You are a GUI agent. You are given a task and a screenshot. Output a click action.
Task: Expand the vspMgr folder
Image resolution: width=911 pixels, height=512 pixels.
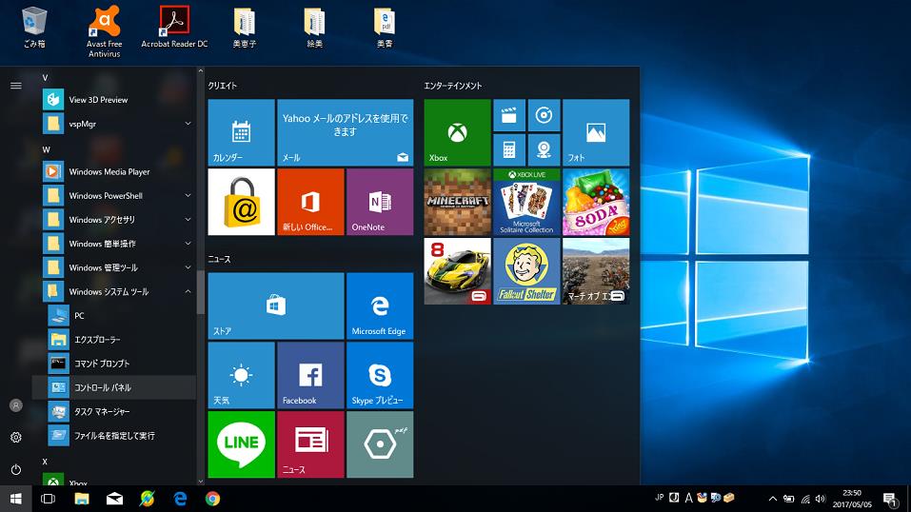[x=188, y=123]
